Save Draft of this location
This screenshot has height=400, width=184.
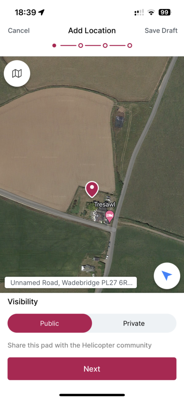(161, 30)
